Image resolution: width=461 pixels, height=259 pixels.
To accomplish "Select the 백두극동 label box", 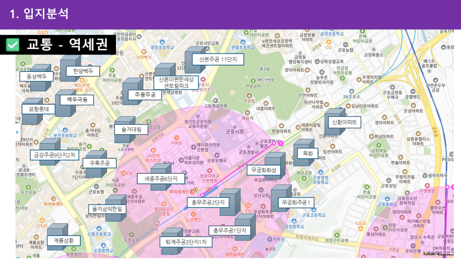I will point(77,100).
